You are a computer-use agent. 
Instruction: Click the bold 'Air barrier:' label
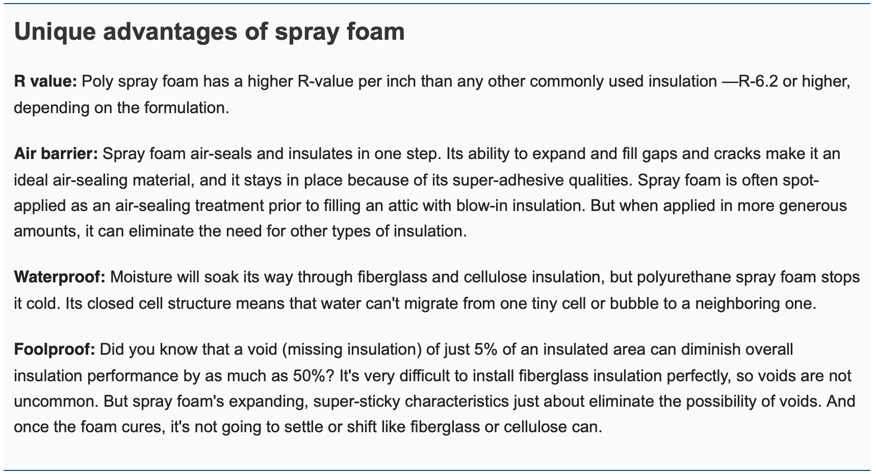(56, 154)
